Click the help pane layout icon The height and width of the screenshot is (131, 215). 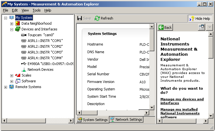[202, 27]
